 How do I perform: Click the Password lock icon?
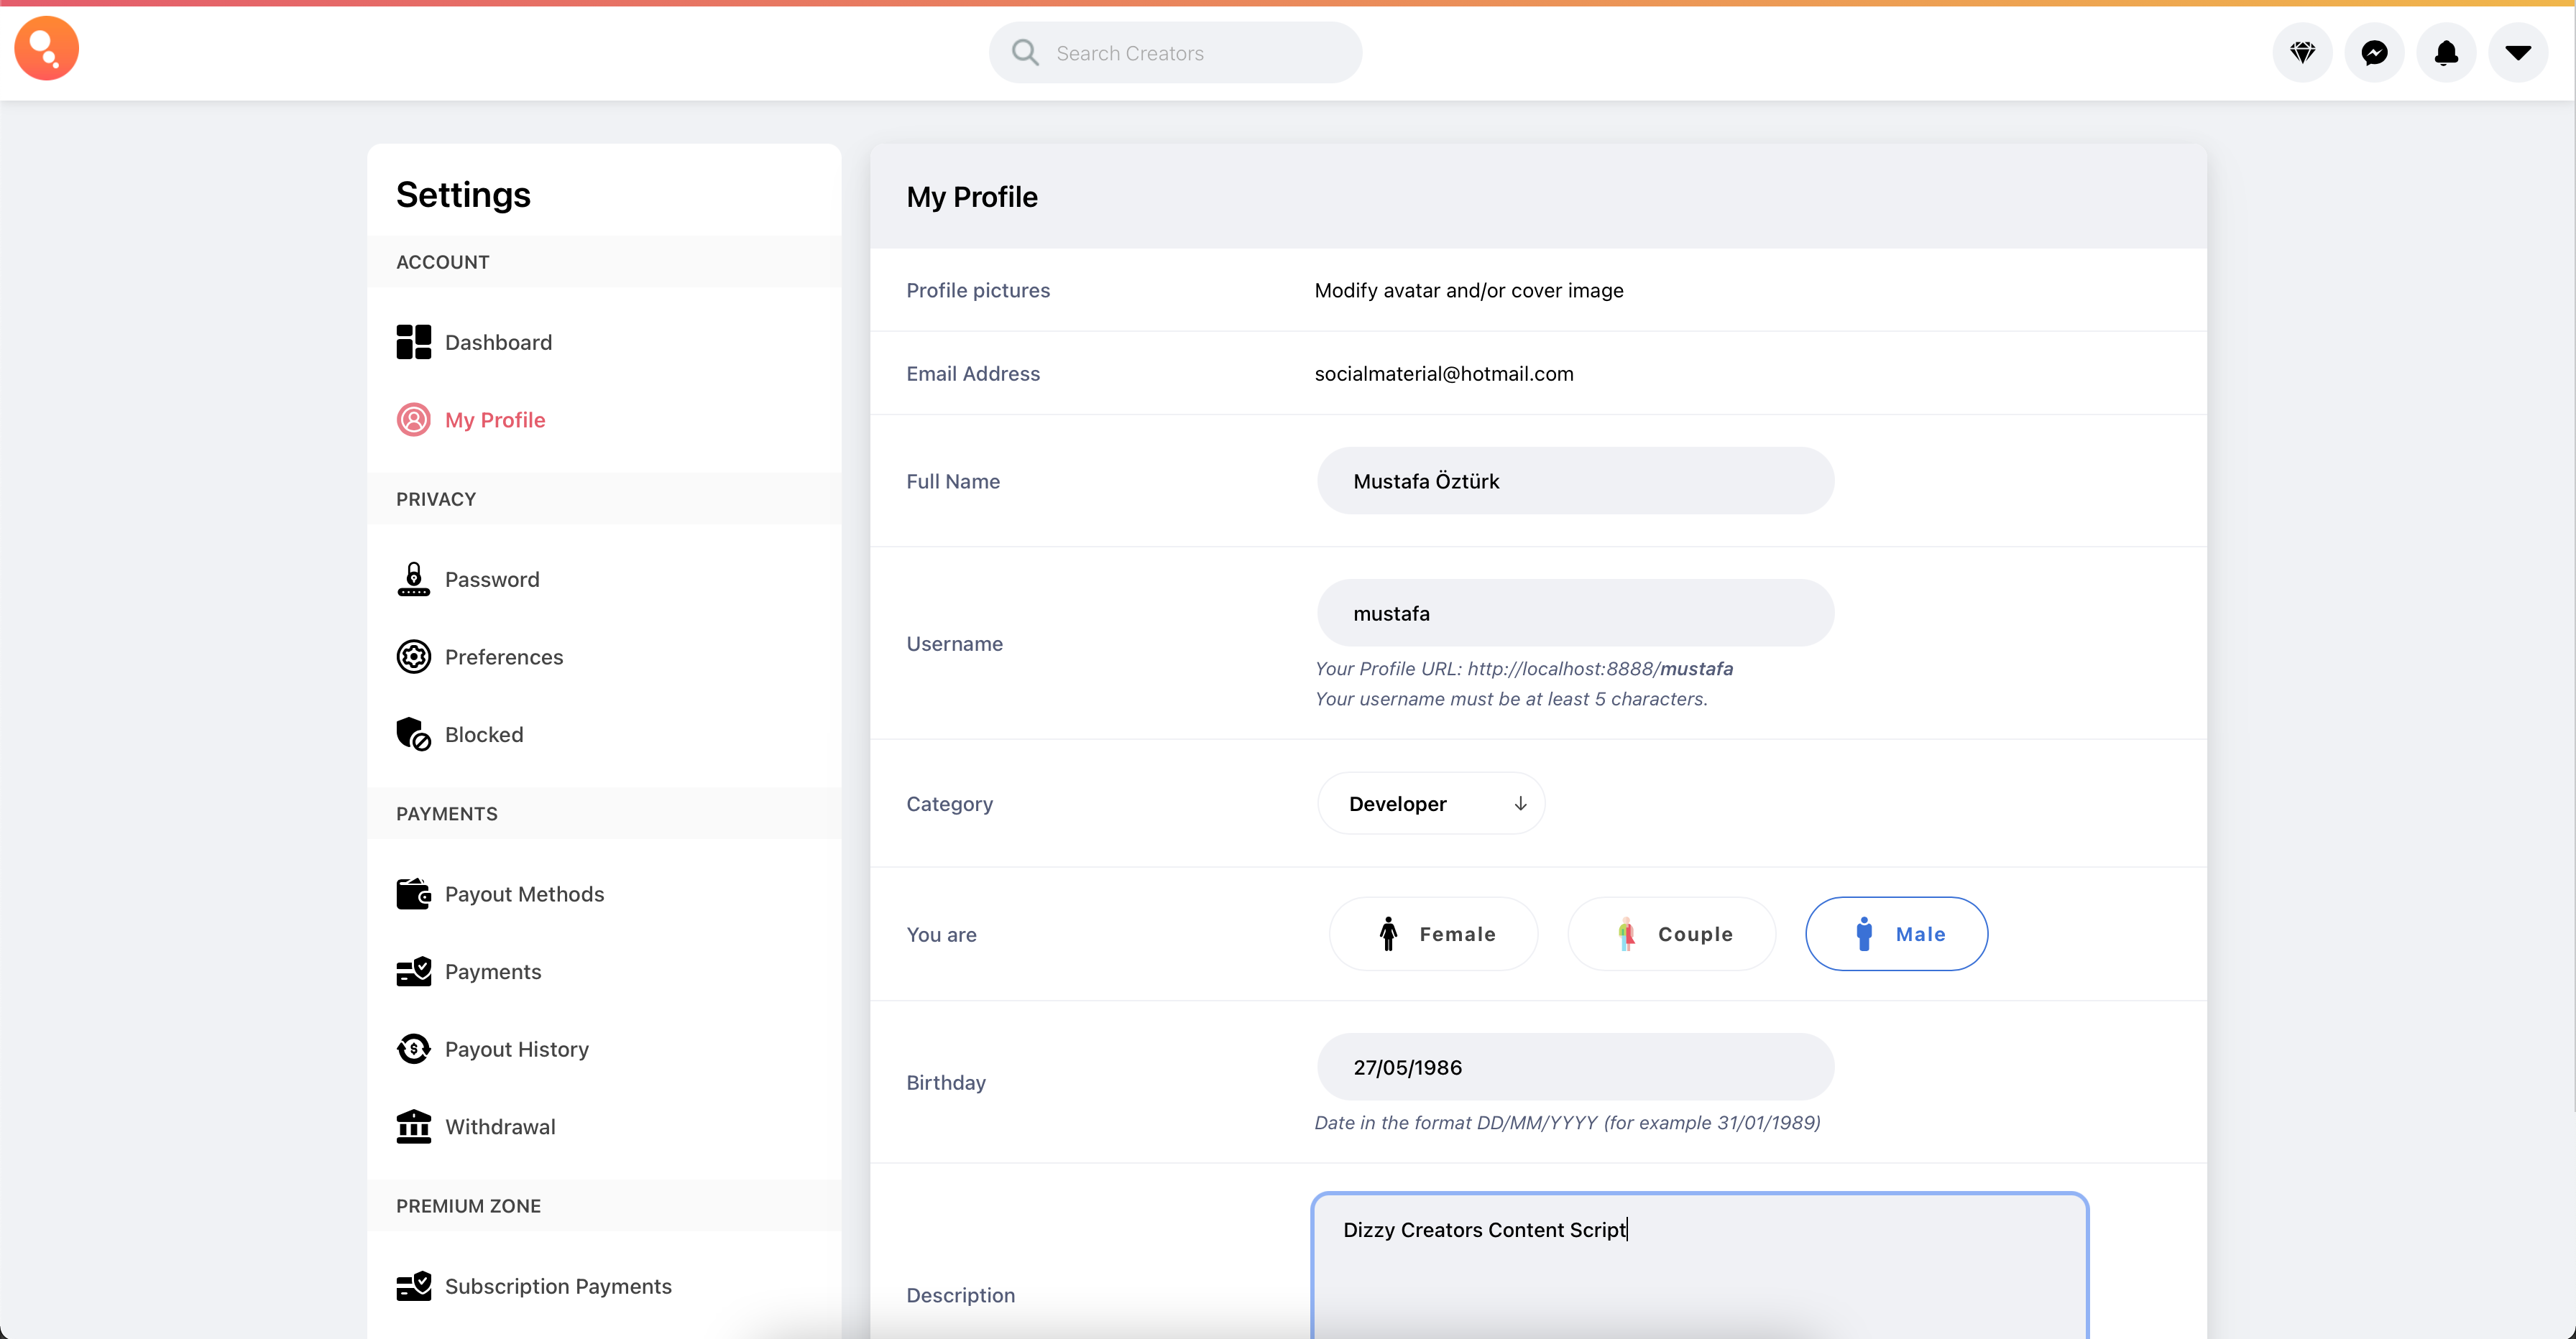pyautogui.click(x=413, y=578)
